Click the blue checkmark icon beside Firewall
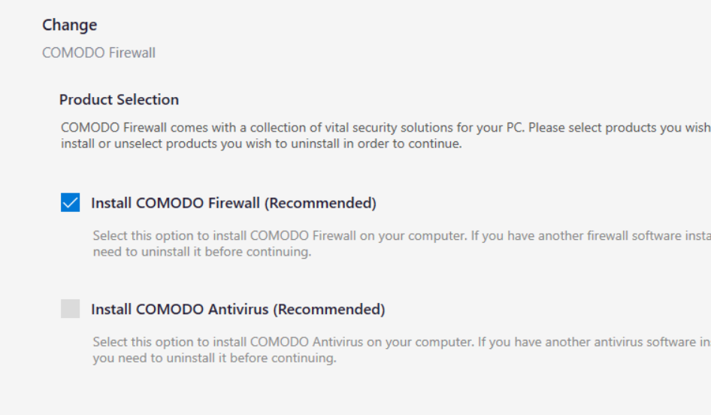The height and width of the screenshot is (415, 711). (x=70, y=203)
